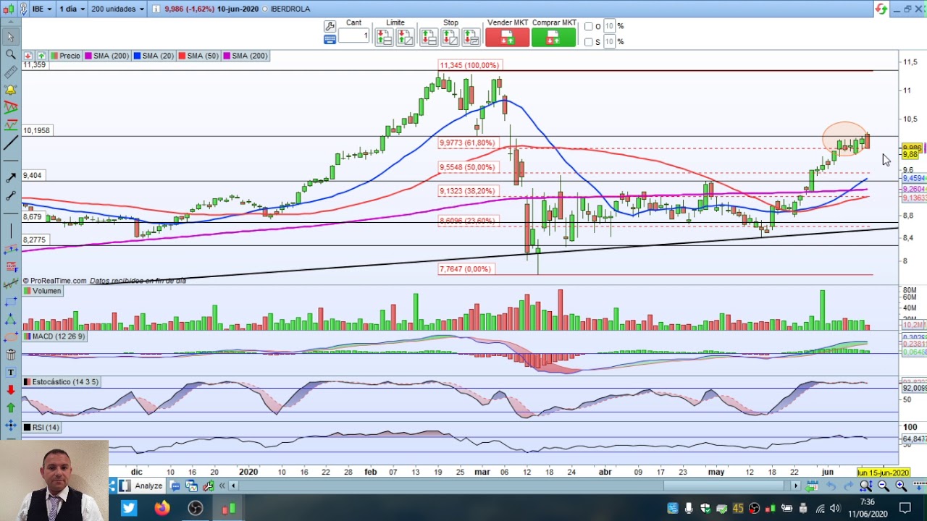Click the green up-arrow icon beside Precio
This screenshot has width=927, height=521.
click(41, 56)
